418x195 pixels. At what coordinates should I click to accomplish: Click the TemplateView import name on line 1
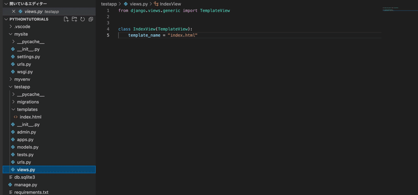[215, 10]
